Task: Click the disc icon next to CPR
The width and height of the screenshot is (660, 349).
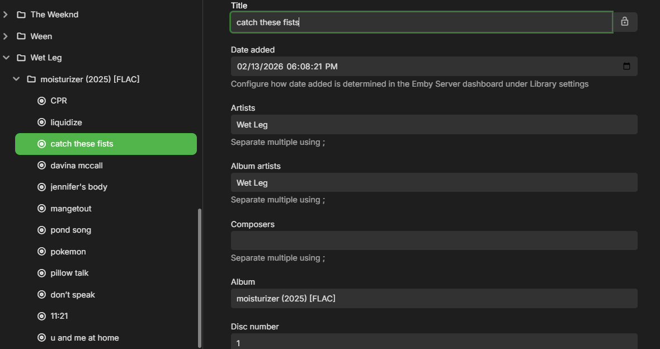Action: 41,101
